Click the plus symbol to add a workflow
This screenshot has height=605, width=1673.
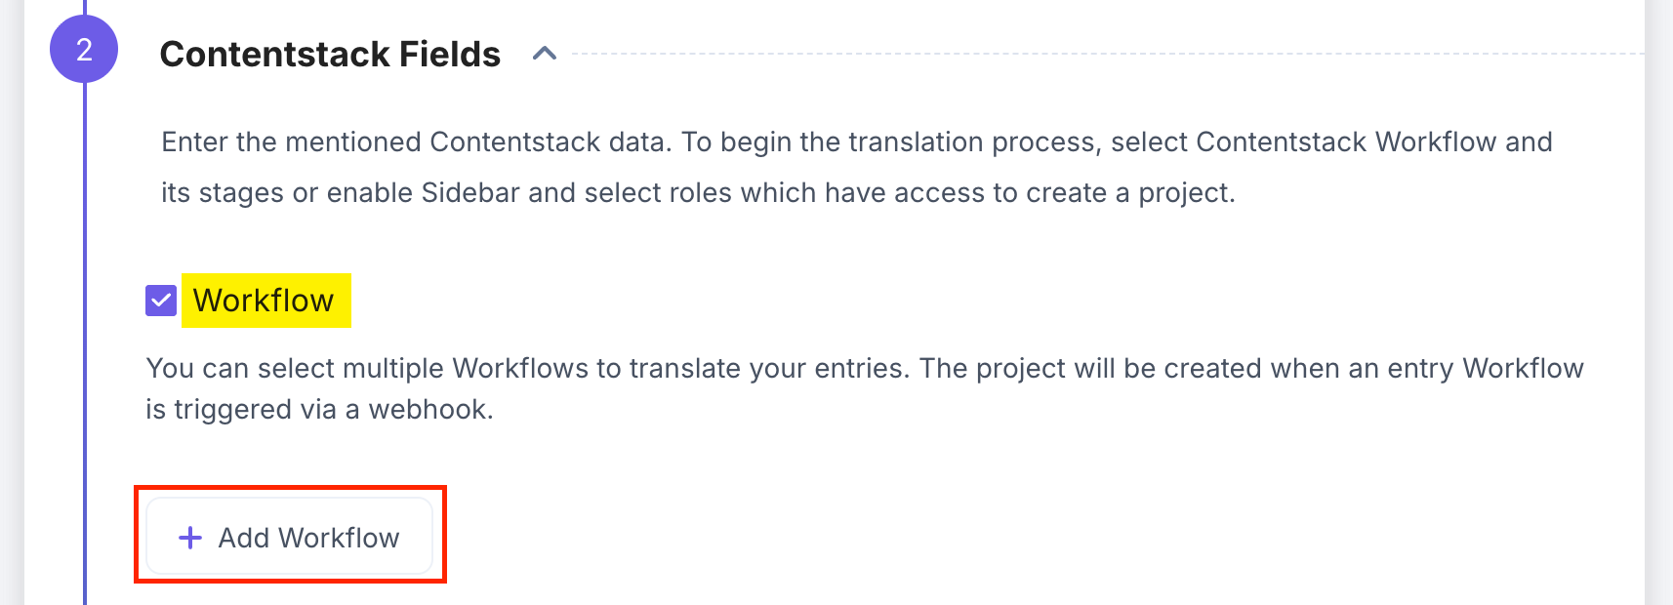(x=189, y=537)
